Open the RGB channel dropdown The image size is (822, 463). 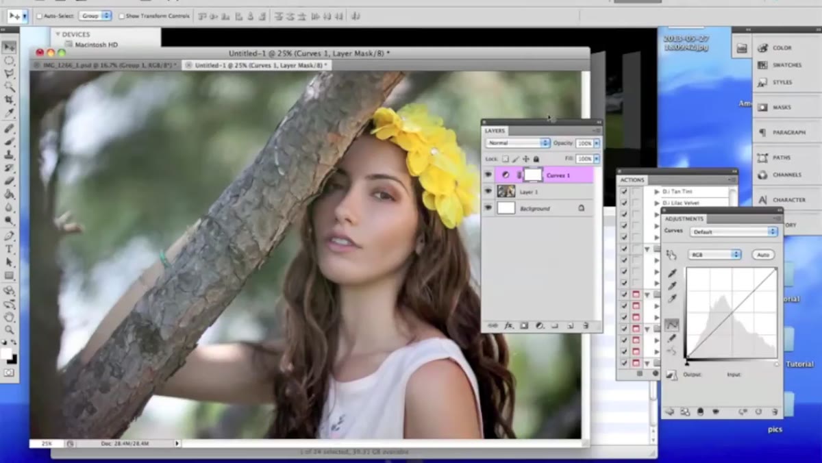click(714, 255)
